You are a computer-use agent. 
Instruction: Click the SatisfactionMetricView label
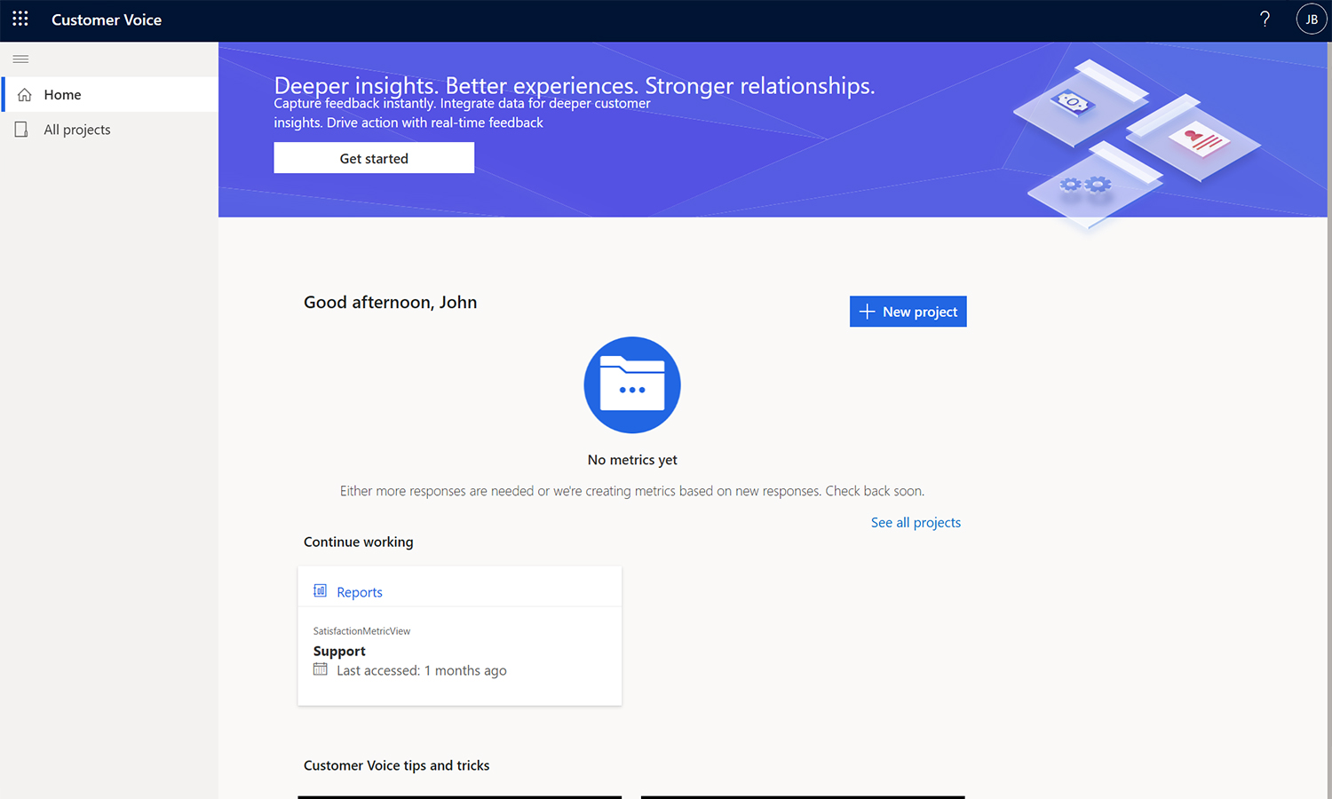pyautogui.click(x=361, y=630)
